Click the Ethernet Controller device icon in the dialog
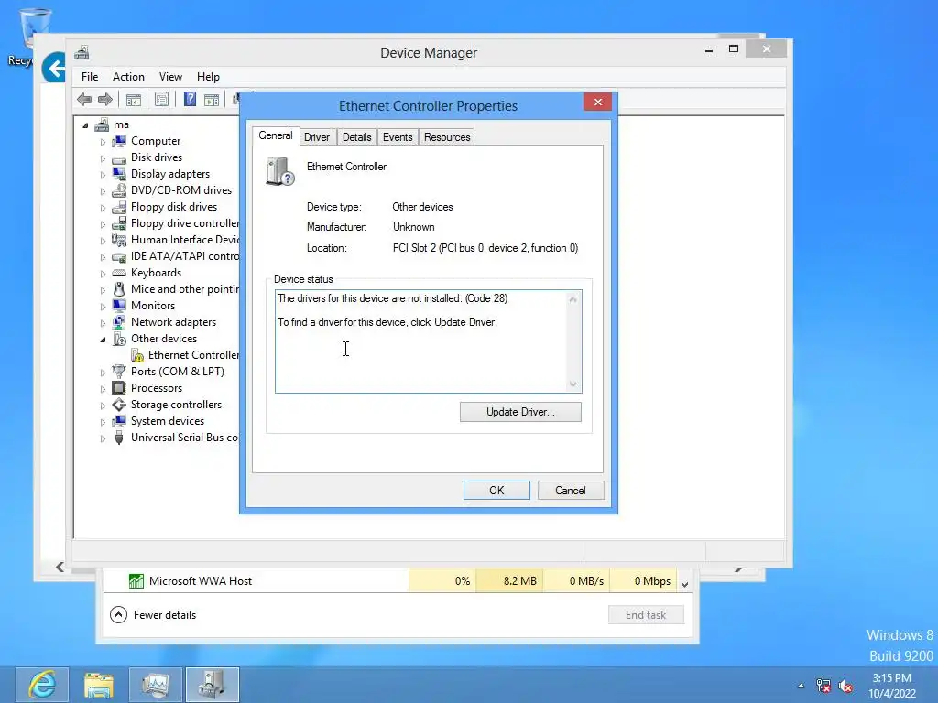This screenshot has width=938, height=703. tap(280, 171)
